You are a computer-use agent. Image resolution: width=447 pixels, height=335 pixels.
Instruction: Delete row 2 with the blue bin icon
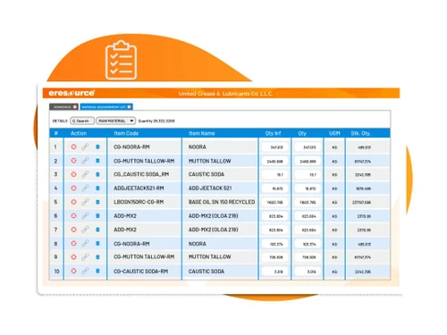click(97, 161)
